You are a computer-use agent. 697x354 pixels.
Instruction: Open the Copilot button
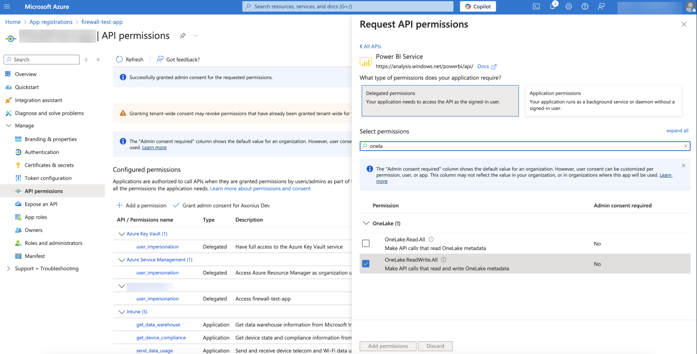tap(478, 6)
